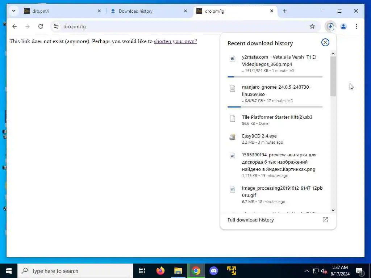Viewport: 371px width, 278px height.
Task: Open the network tray icon
Action: pyautogui.click(x=316, y=271)
